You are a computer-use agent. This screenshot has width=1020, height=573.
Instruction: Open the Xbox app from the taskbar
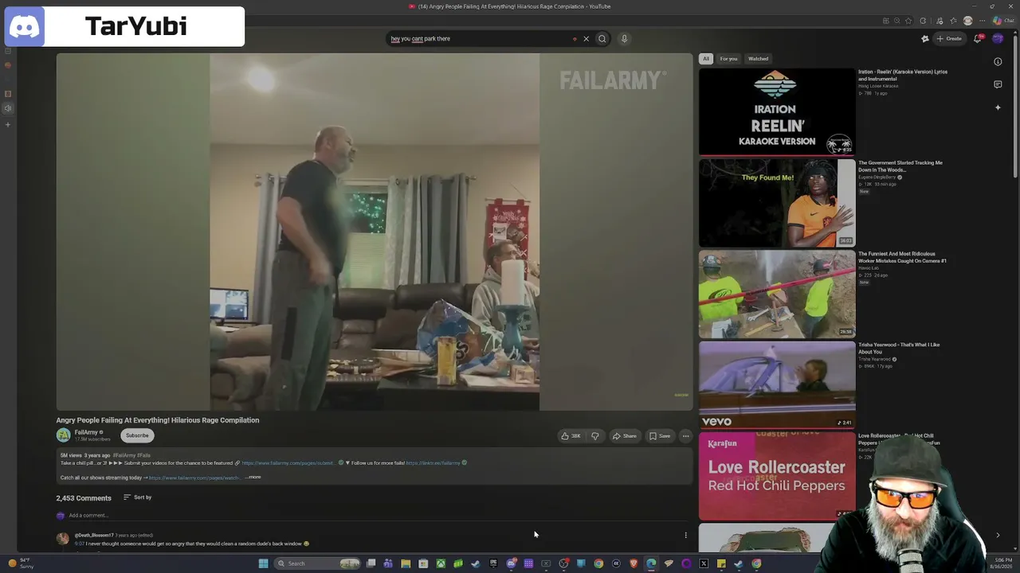click(x=441, y=563)
